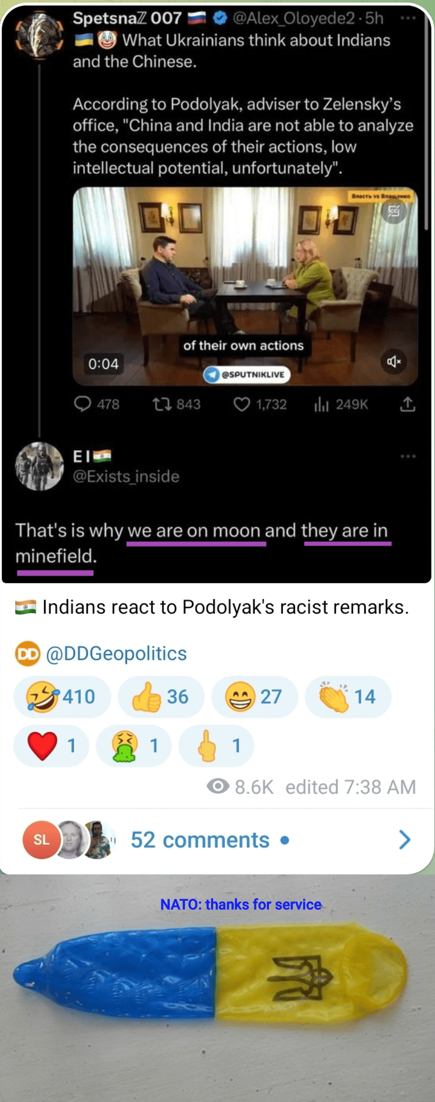Viewport: 435px width, 1102px height.
Task: Toggle the clapping hands reaction with 14
Action: [x=348, y=696]
